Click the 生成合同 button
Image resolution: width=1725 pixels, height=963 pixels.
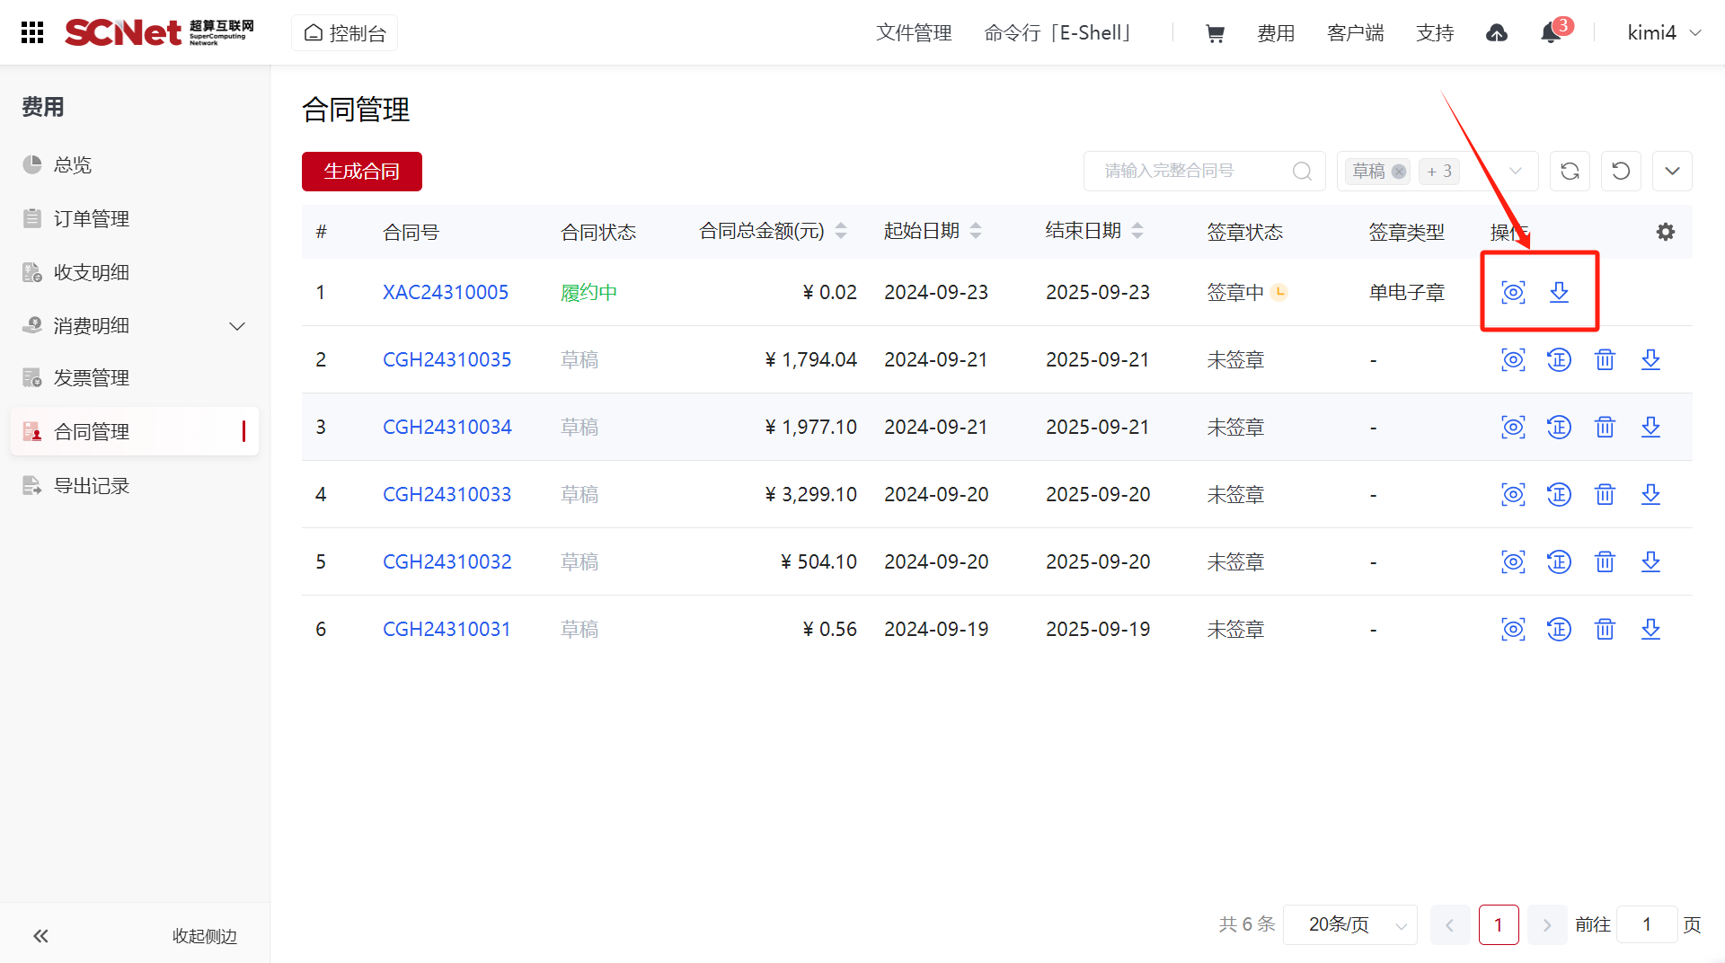(x=361, y=172)
